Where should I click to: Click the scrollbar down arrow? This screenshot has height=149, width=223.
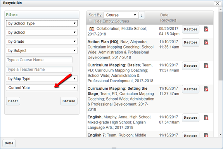coord(221,134)
